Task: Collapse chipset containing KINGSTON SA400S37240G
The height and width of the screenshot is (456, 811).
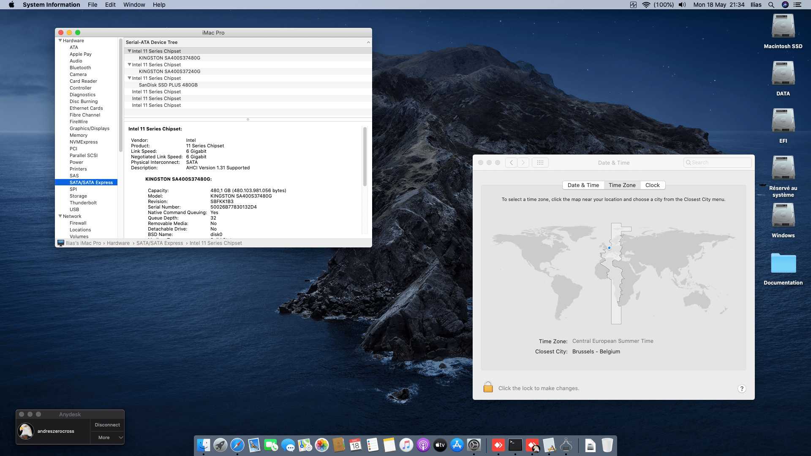Action: click(x=129, y=65)
